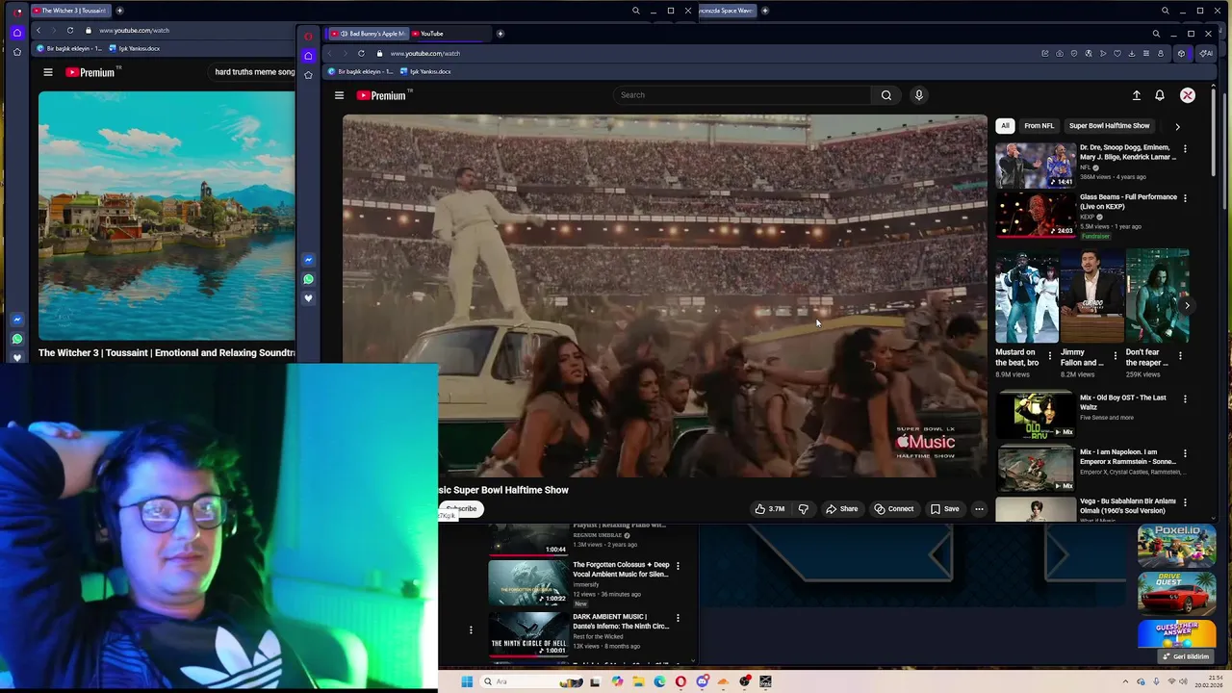Select Super Bowl Halftime Show filter chip
Screen dimensions: 1232x693
1109,126
